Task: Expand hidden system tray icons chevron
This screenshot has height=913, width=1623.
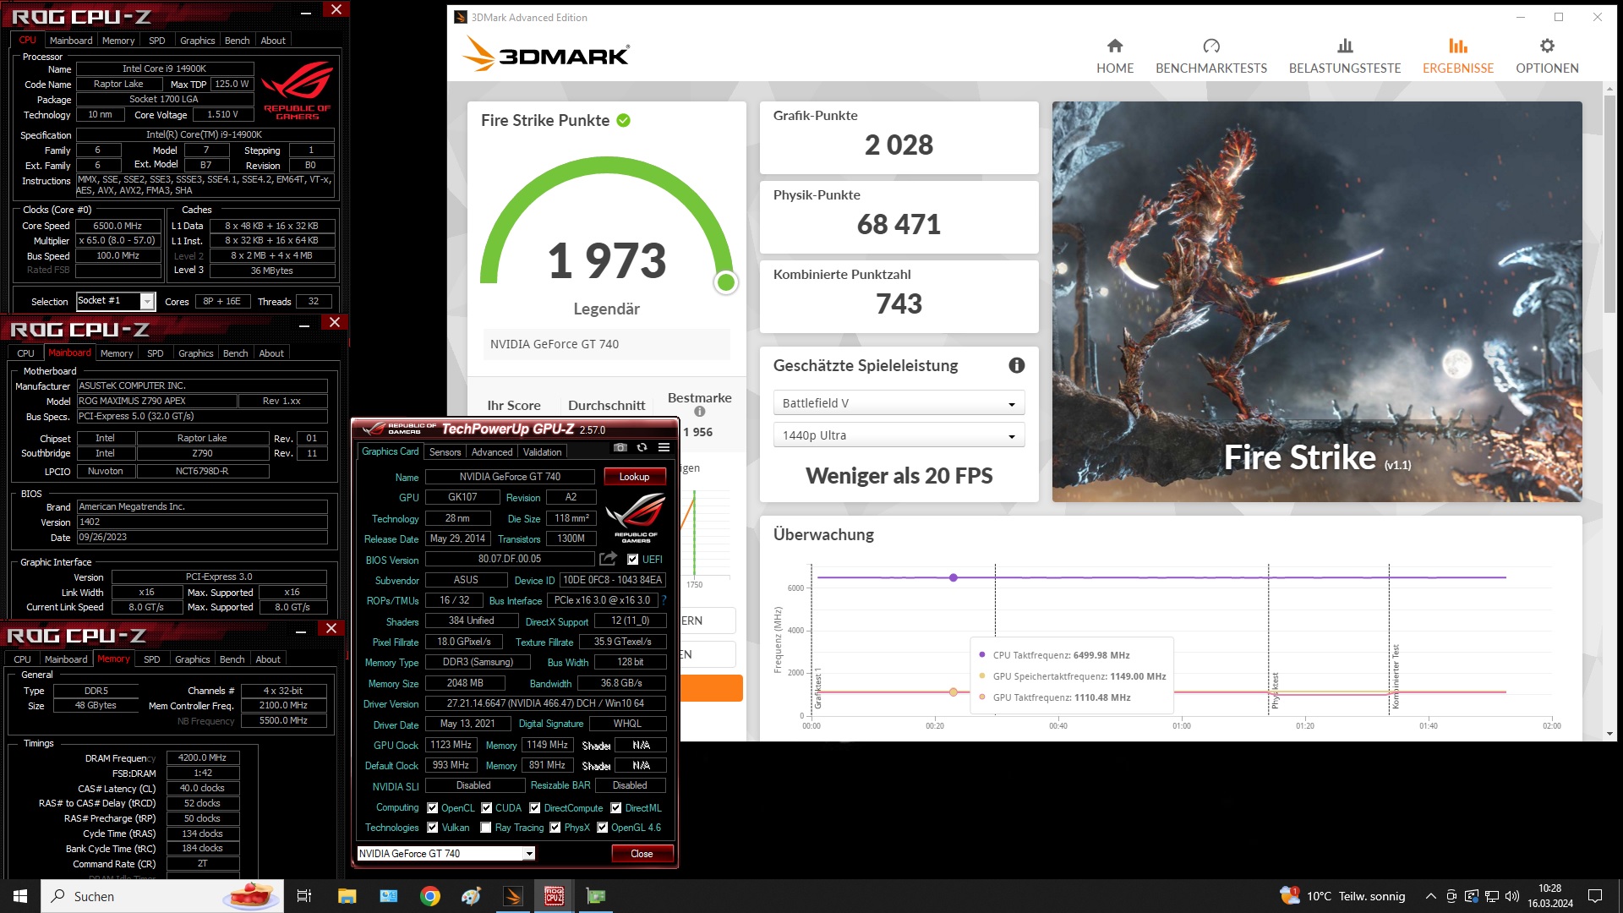Action: pos(1430,896)
